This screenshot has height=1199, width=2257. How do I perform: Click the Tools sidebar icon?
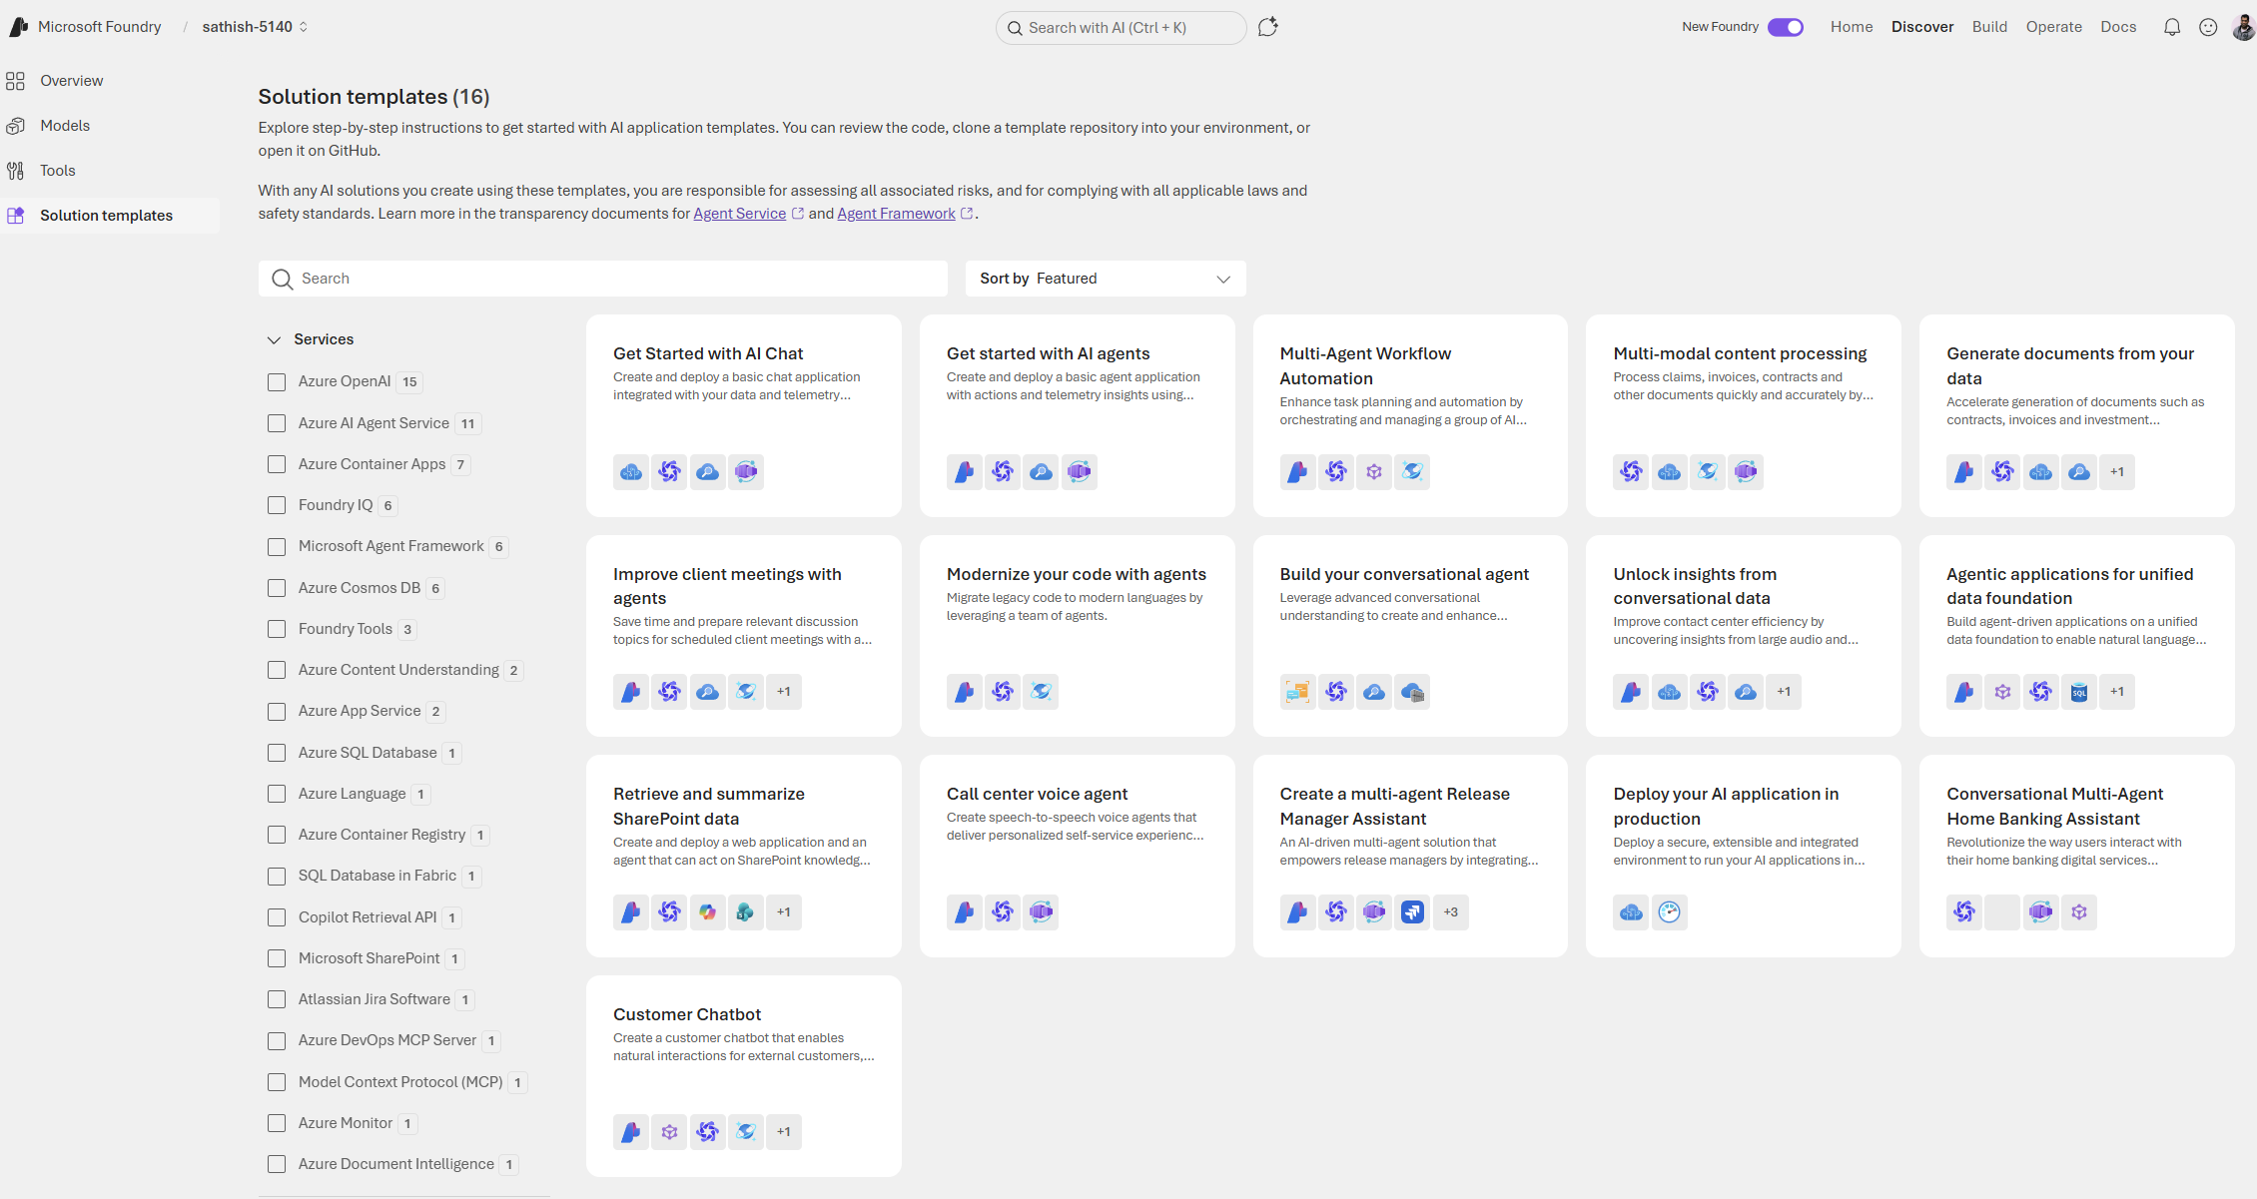[x=16, y=171]
